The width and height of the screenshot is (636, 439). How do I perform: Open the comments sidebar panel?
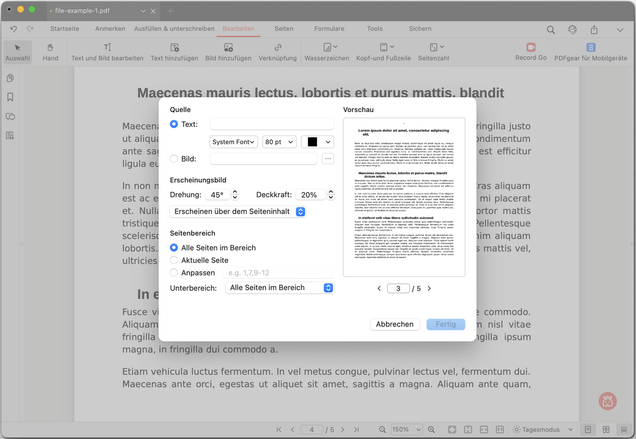click(10, 117)
